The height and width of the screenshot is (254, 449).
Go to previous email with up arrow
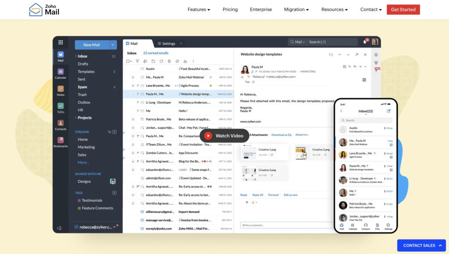[340, 55]
